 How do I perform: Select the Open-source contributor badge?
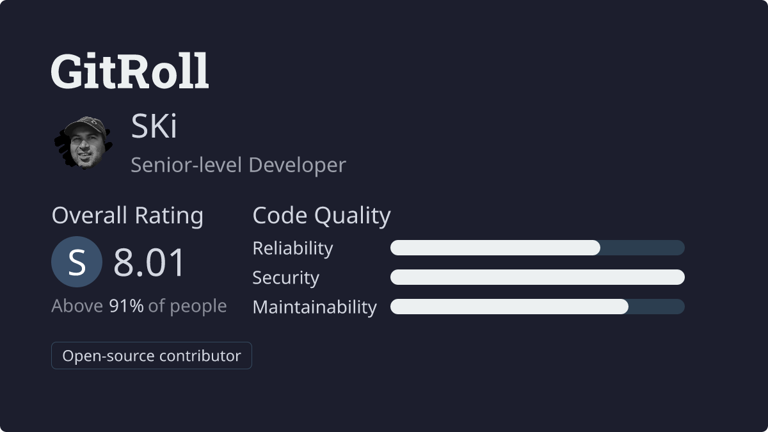[152, 356]
